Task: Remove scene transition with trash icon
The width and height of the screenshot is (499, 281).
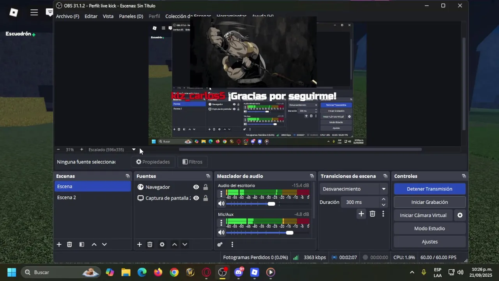Action: (372, 213)
